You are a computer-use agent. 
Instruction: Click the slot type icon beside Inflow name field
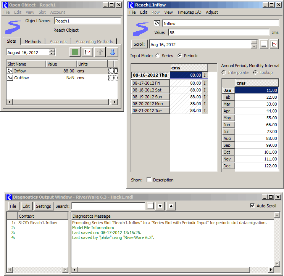click(157, 23)
